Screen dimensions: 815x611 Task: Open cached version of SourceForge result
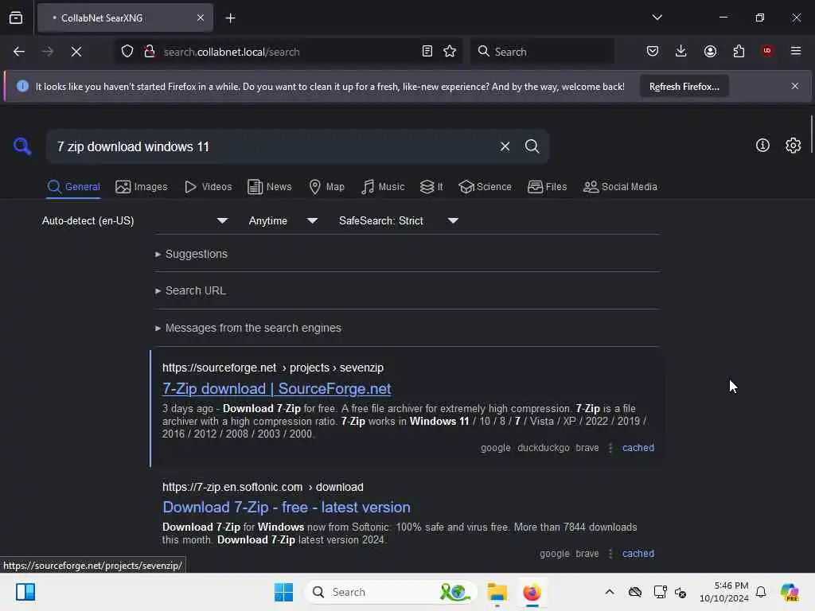638,448
